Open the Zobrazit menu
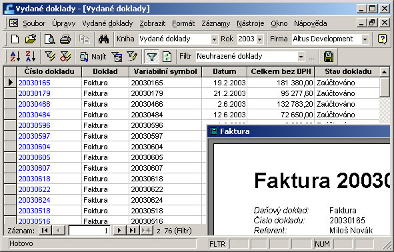This screenshot has width=394, height=252. pyautogui.click(x=152, y=23)
